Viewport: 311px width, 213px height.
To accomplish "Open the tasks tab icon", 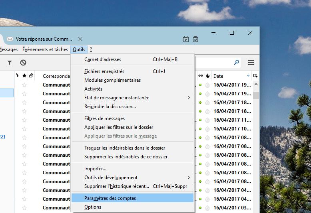I will pos(195,39).
